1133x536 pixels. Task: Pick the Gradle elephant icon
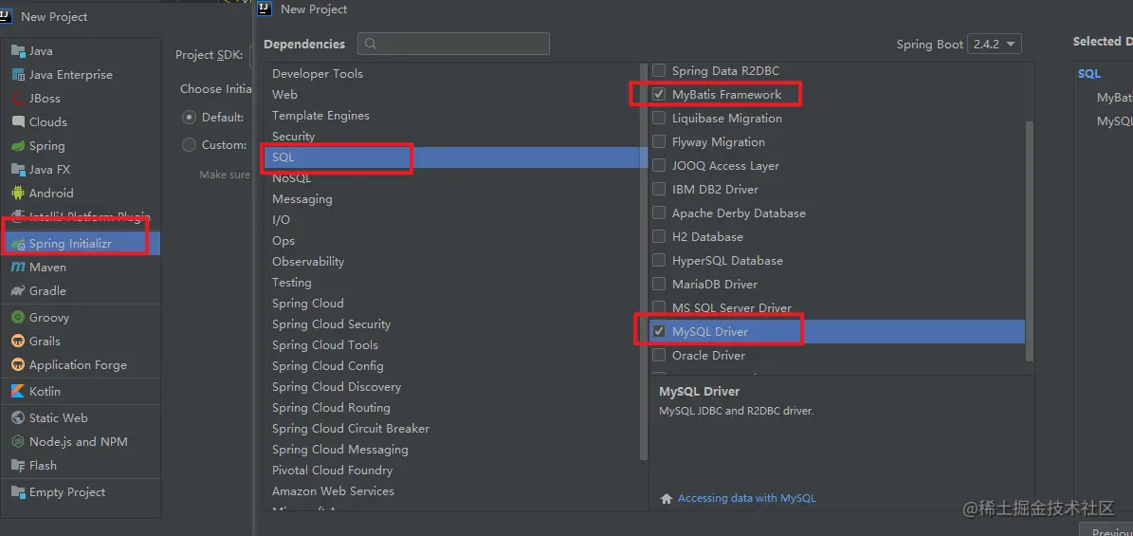[x=18, y=291]
